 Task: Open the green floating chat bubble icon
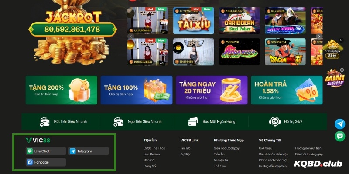pyautogui.click(x=340, y=136)
